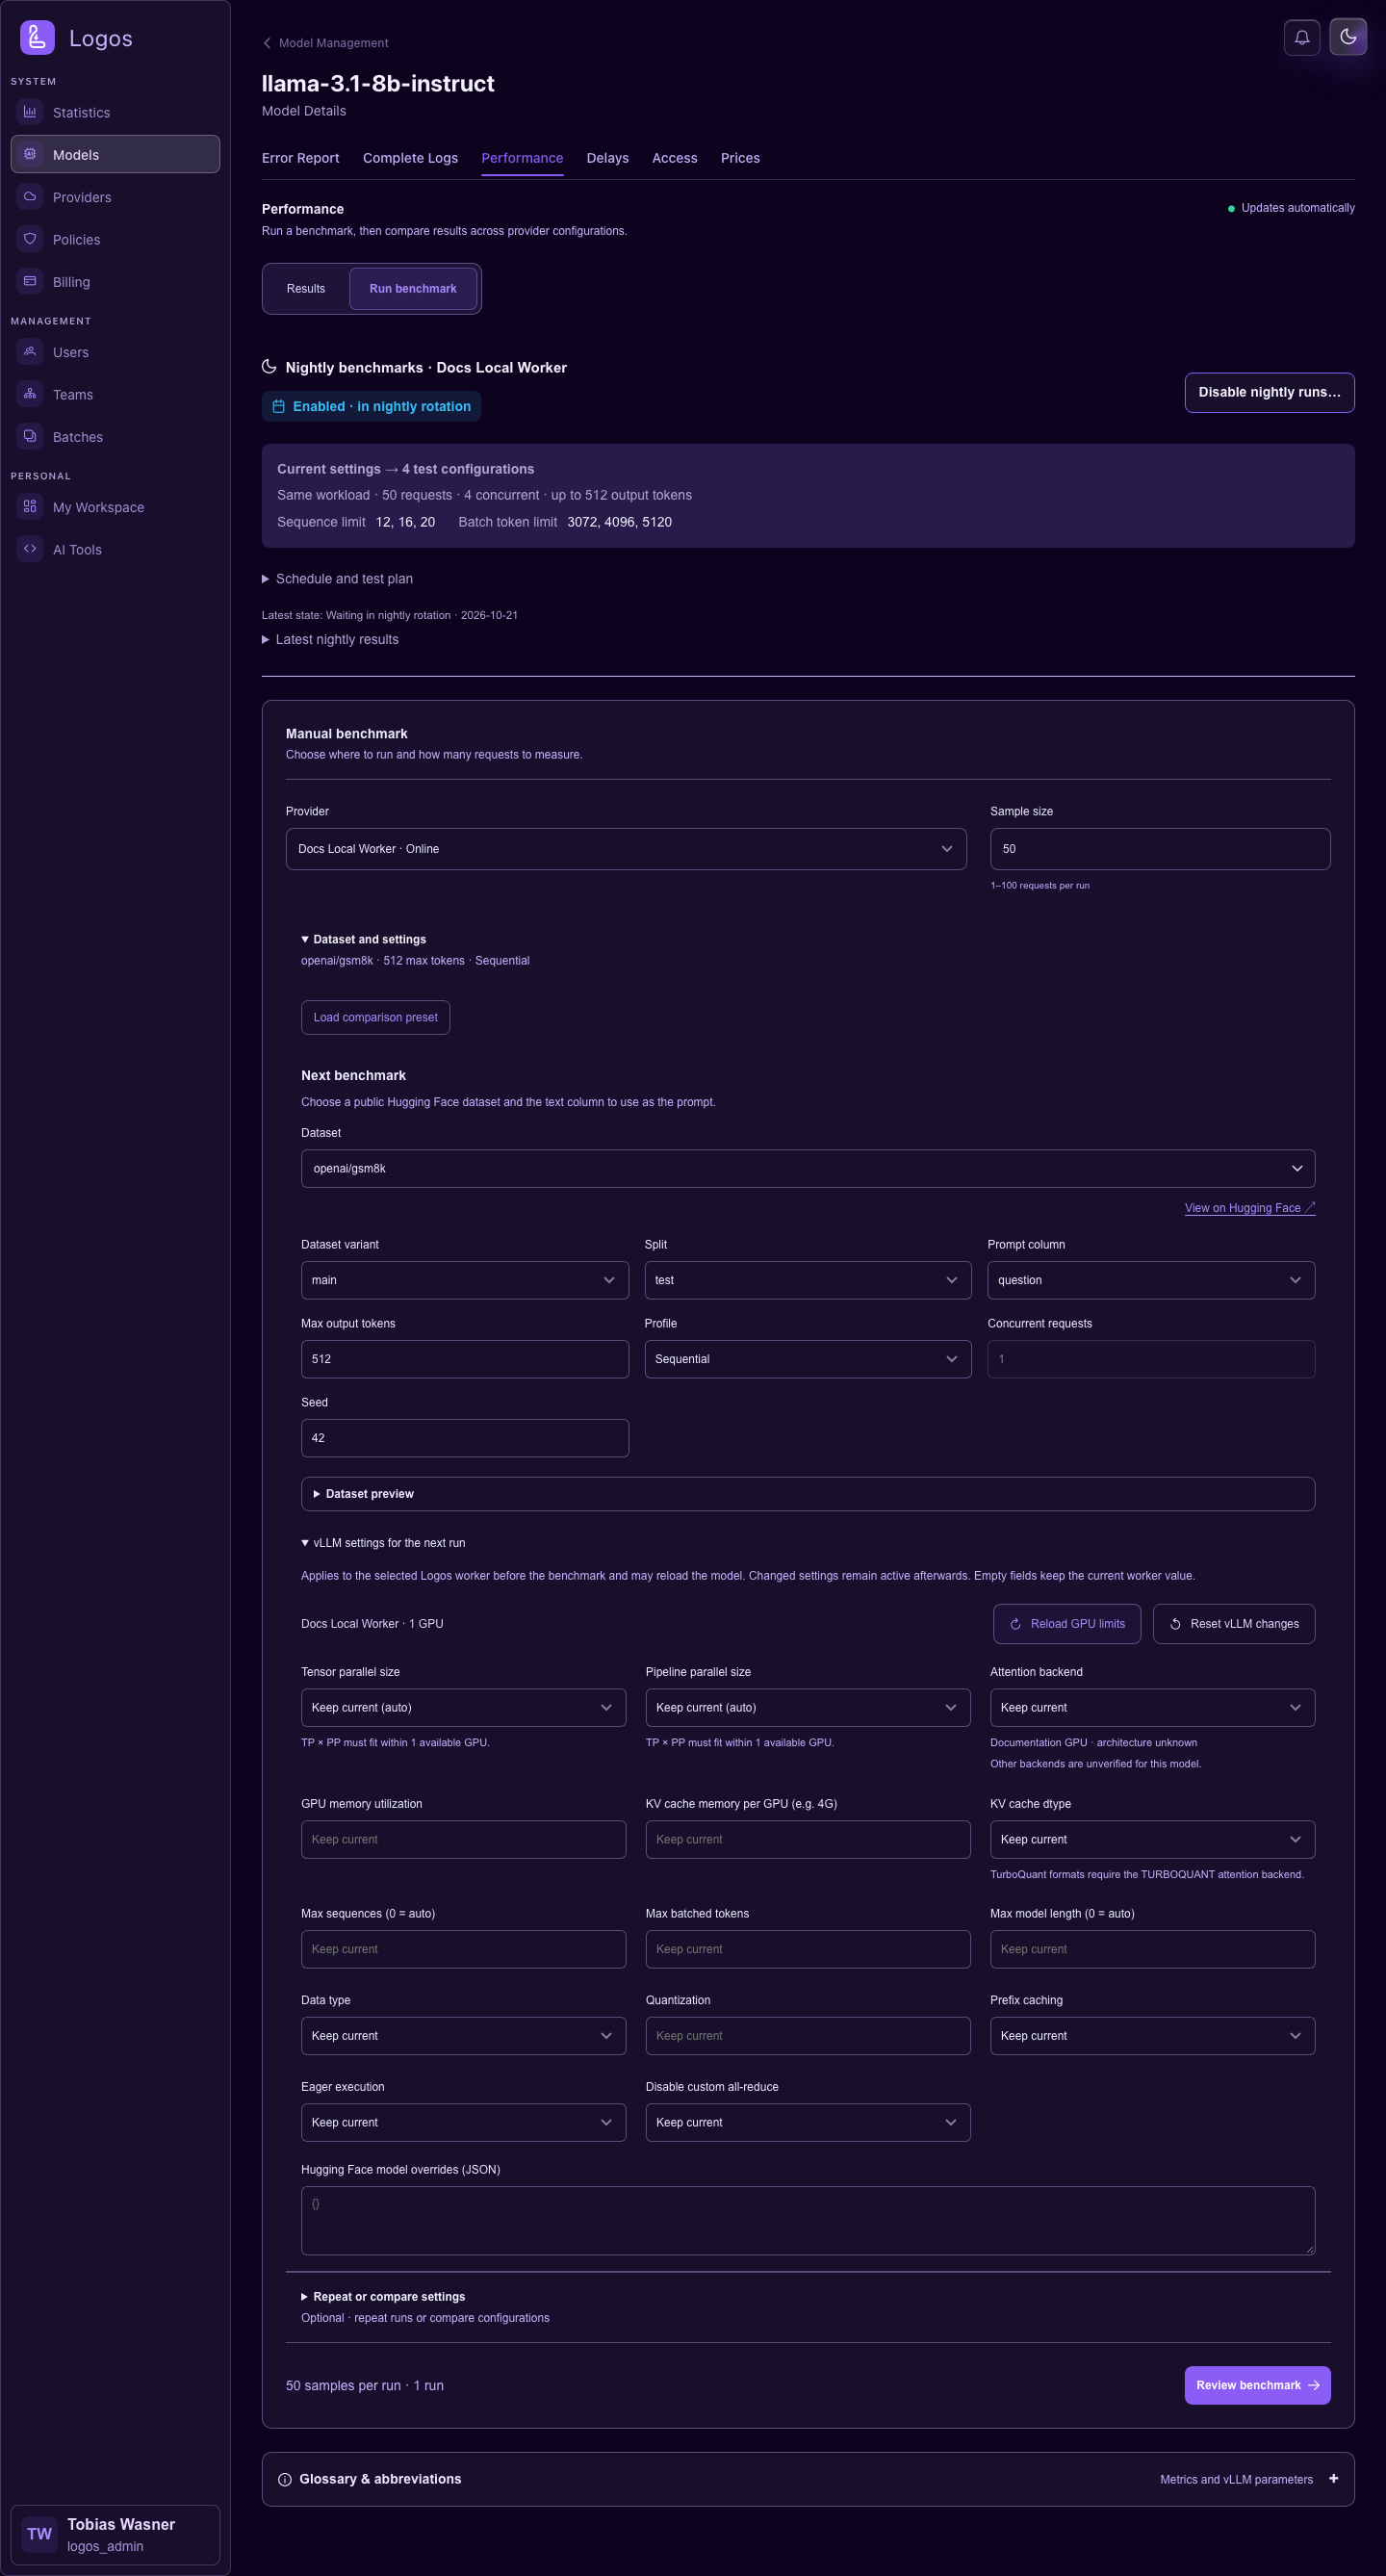Switch to the Prices tab
The height and width of the screenshot is (2576, 1386).
click(740, 158)
